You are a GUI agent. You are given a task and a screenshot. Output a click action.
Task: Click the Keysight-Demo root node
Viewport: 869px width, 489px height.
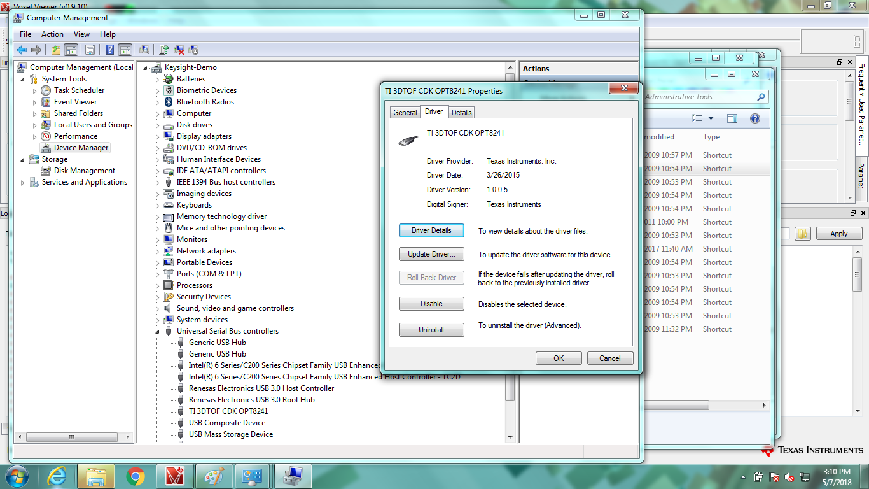pyautogui.click(x=191, y=67)
